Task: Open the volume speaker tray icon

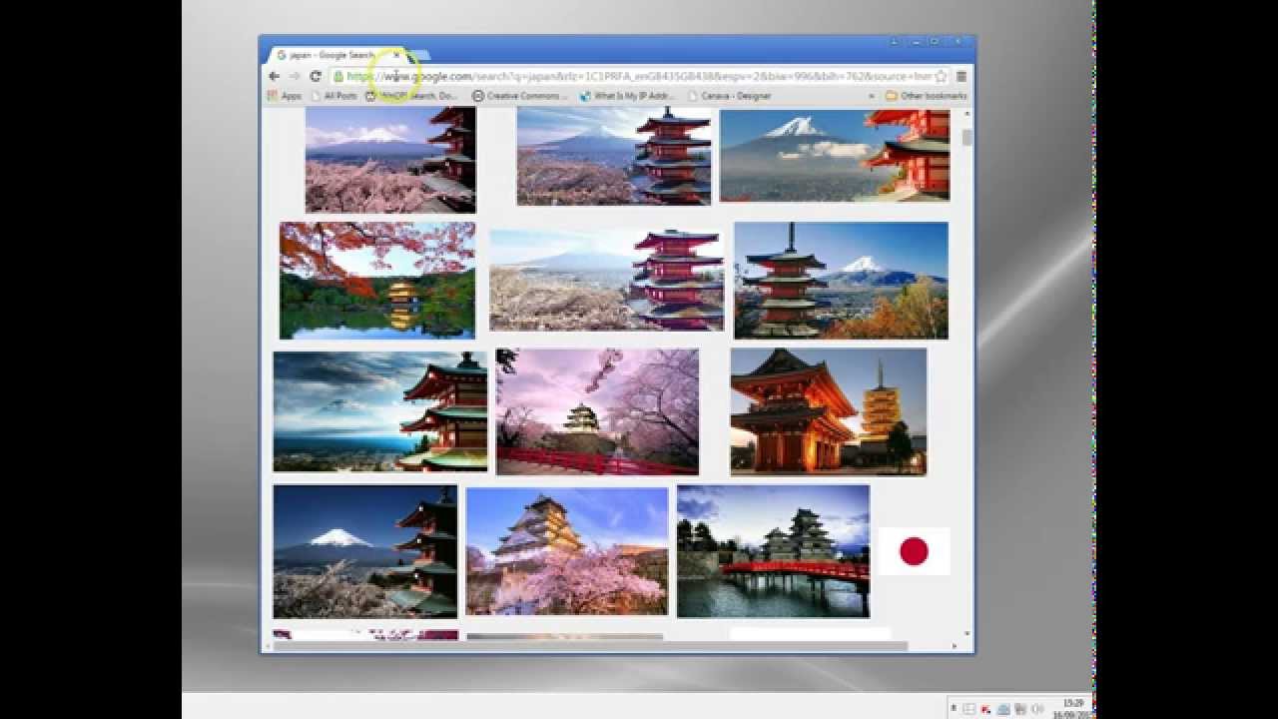Action: point(1036,708)
